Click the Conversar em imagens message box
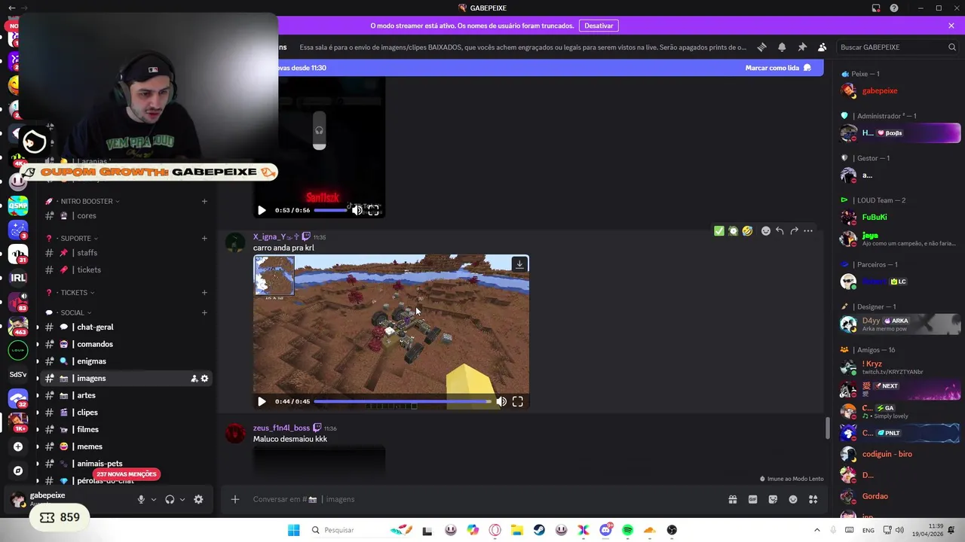This screenshot has height=542, width=965. point(482,499)
